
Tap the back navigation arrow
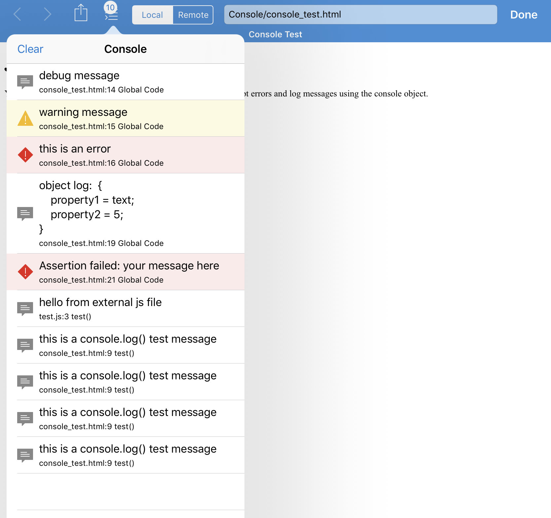point(18,15)
